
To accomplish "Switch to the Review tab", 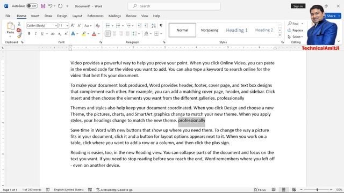I will point(131,16).
